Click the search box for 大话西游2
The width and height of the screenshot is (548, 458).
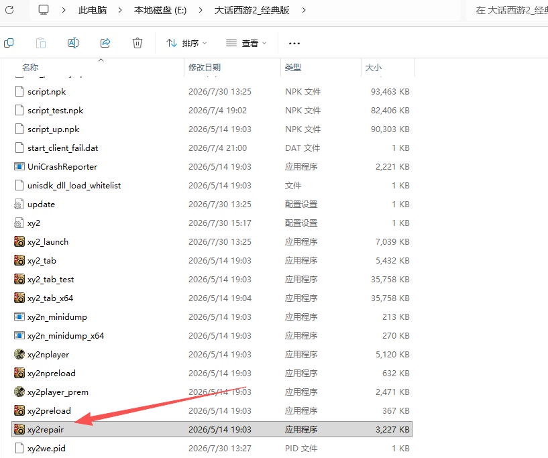(508, 10)
